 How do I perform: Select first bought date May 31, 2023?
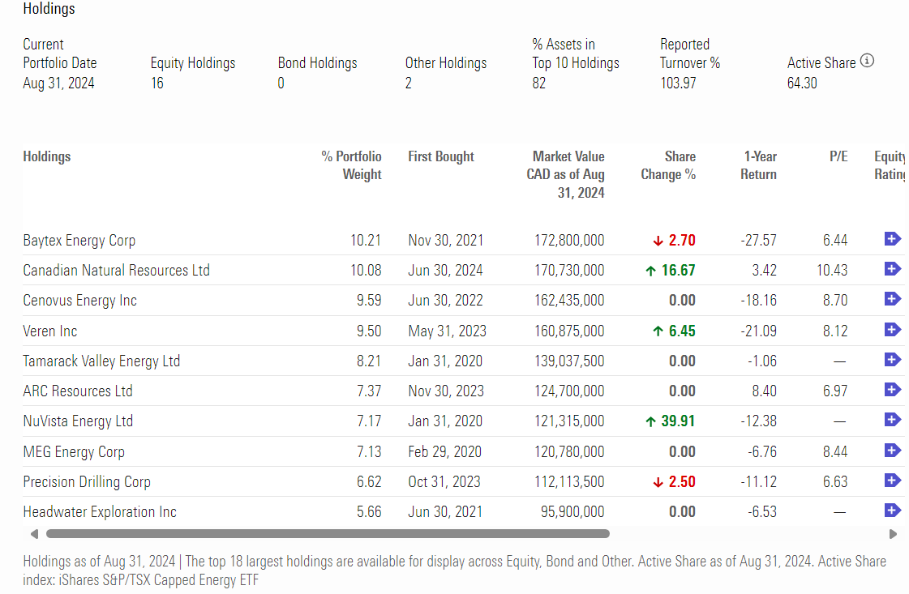[447, 331]
